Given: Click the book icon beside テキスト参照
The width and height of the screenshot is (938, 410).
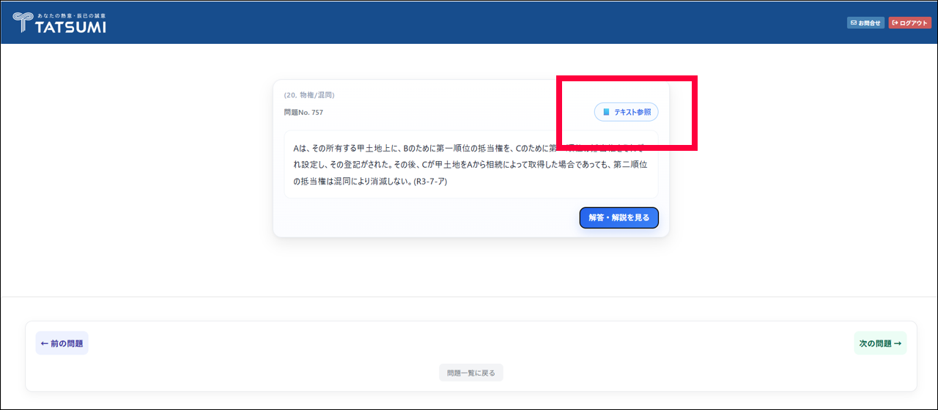Looking at the screenshot, I should pos(606,112).
